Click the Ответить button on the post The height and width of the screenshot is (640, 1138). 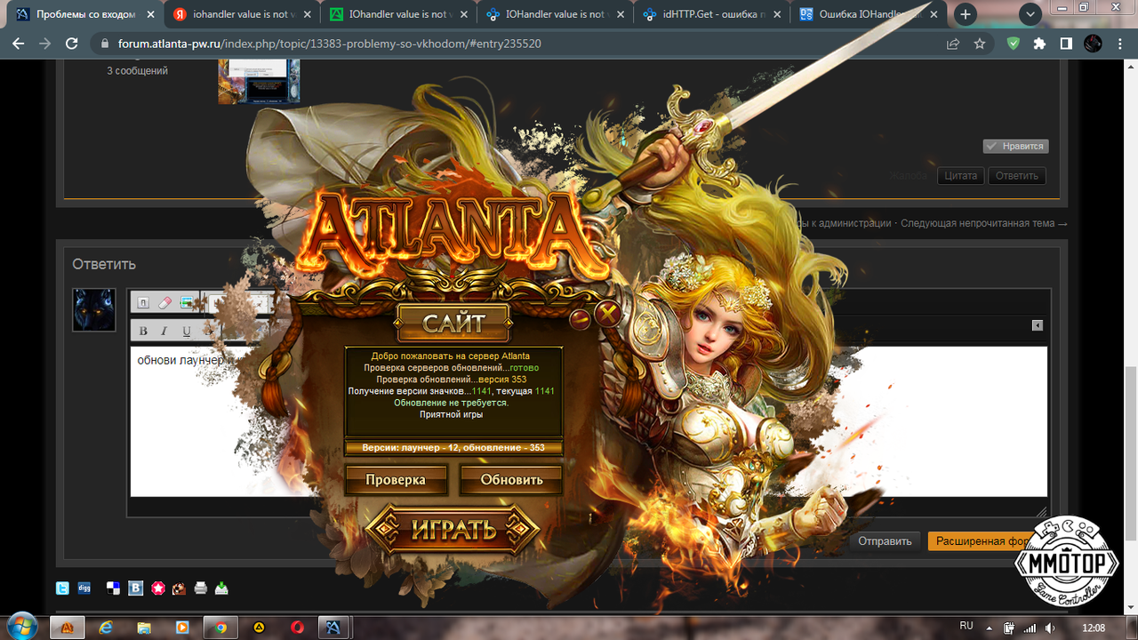[1017, 175]
